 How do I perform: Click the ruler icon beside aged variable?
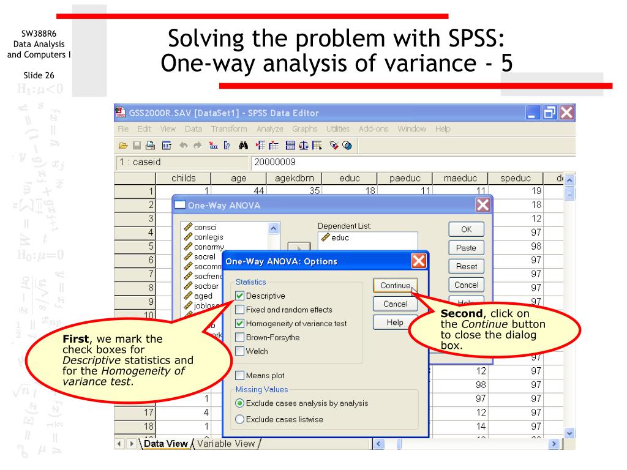coord(188,296)
